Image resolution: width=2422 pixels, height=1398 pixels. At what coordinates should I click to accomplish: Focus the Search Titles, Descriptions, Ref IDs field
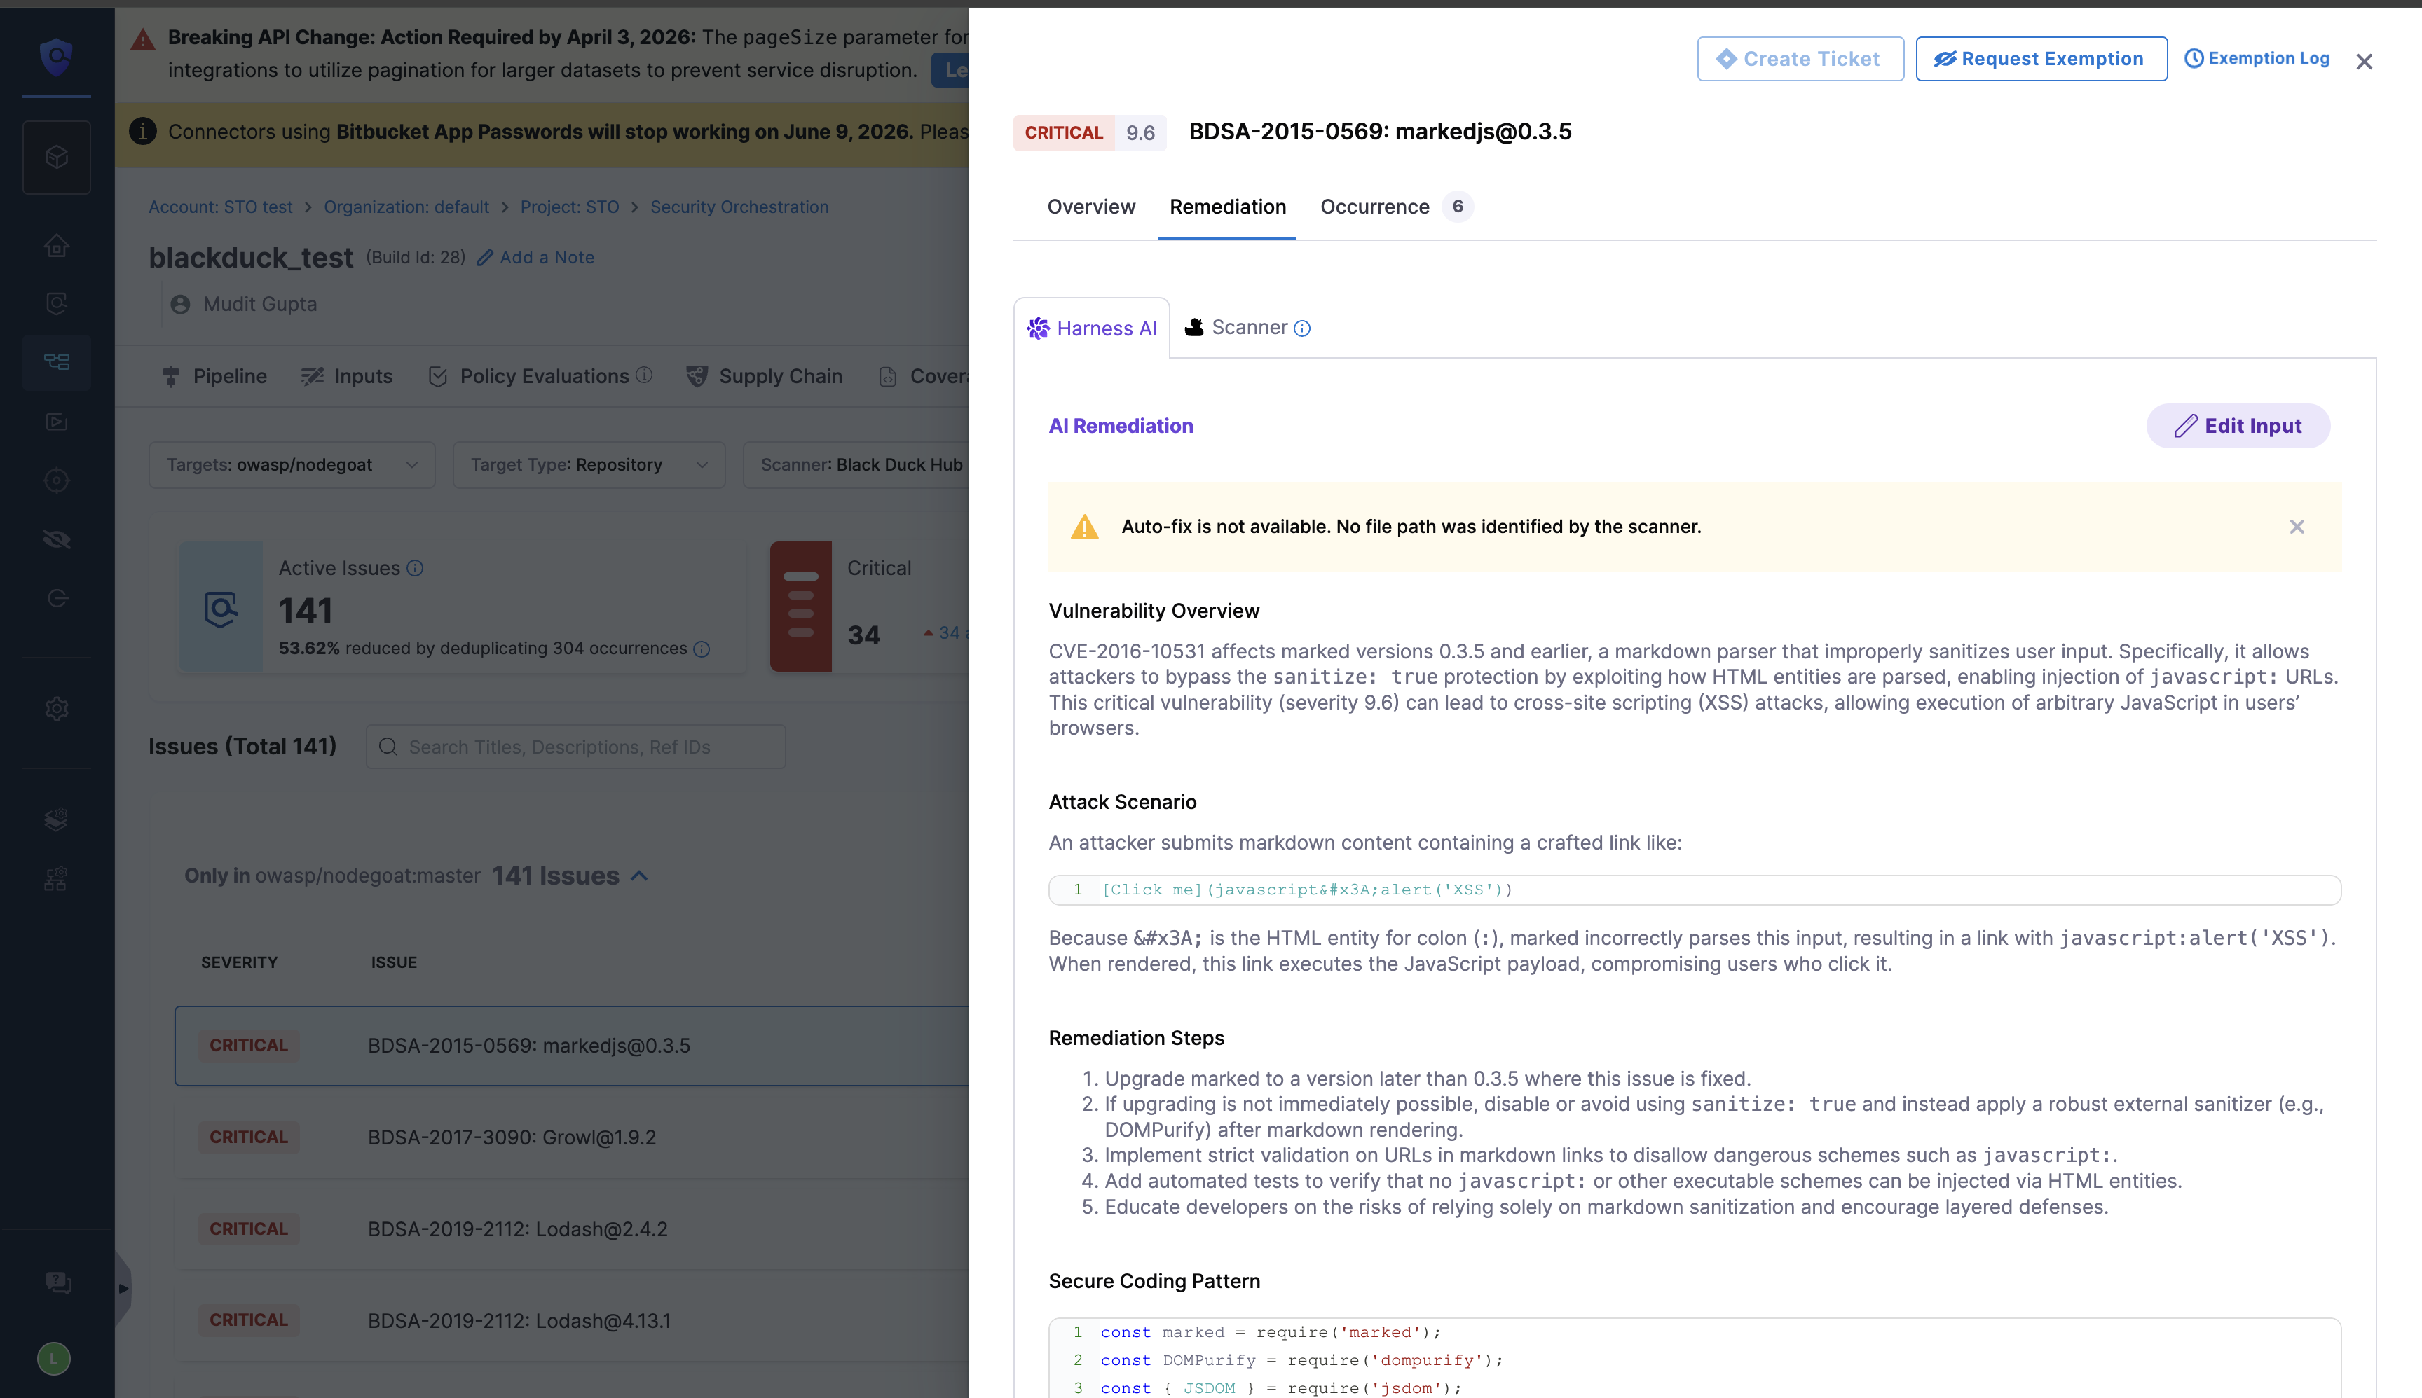click(575, 746)
